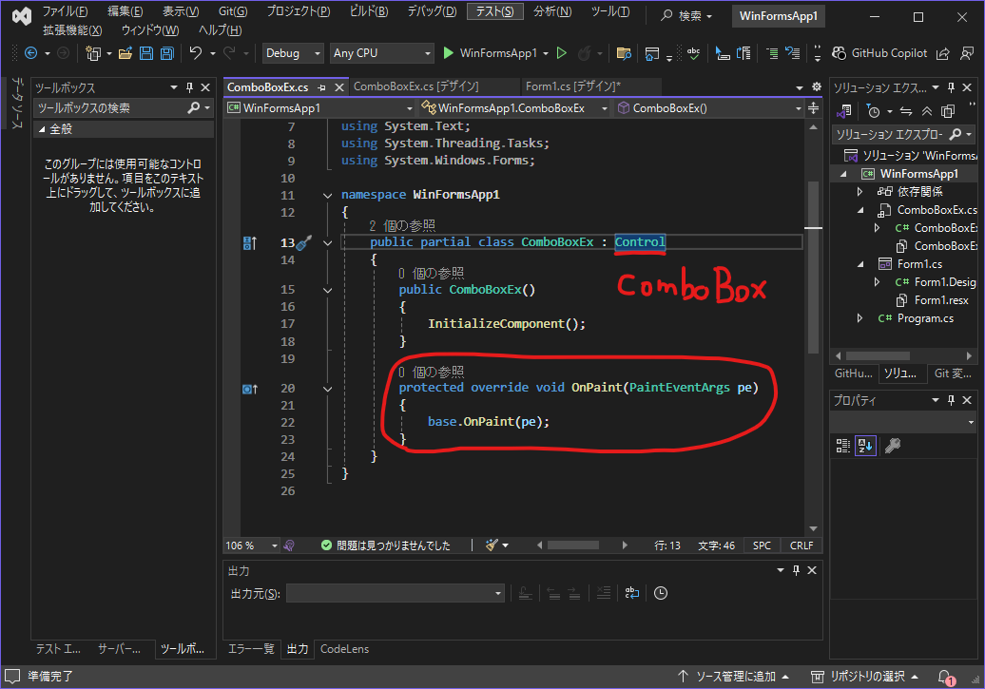Image resolution: width=985 pixels, height=689 pixels.
Task: Collapse the OnPaint method with its outline arrow
Action: [327, 389]
